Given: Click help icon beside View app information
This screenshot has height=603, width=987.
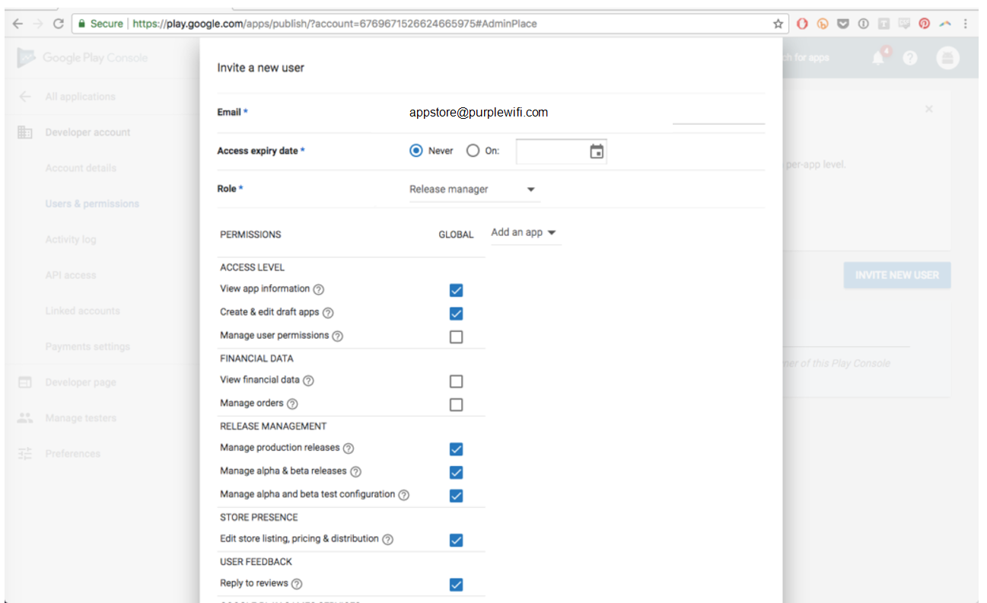Looking at the screenshot, I should point(319,289).
